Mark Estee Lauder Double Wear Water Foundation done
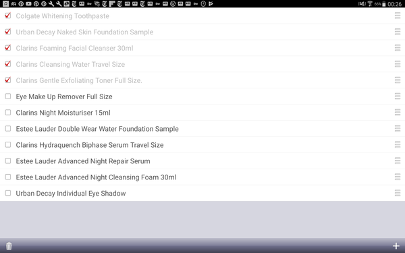 coord(8,129)
